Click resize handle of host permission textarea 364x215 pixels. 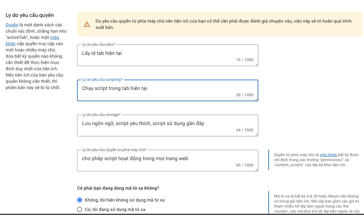(x=256, y=170)
